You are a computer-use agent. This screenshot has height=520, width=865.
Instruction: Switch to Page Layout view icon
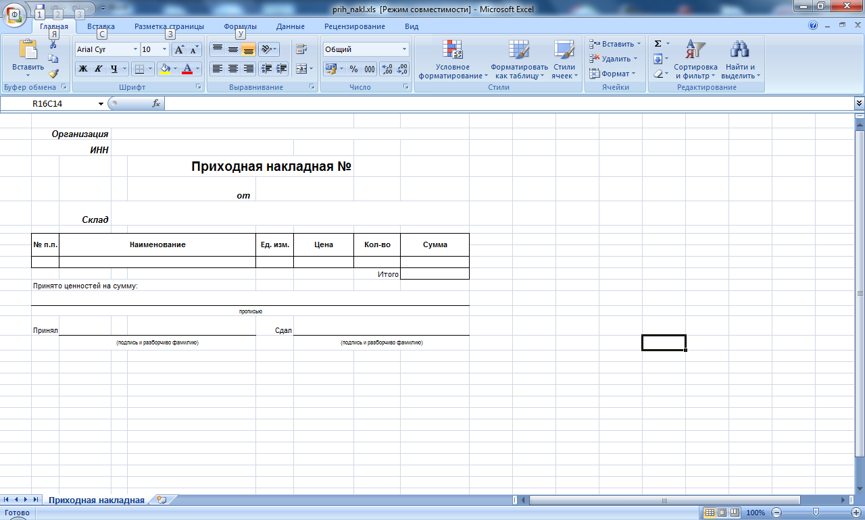pos(722,513)
